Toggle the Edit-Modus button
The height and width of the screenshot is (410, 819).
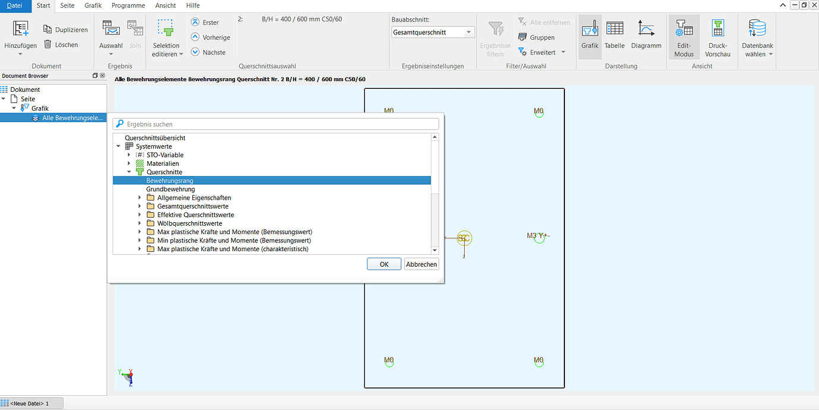[684, 37]
